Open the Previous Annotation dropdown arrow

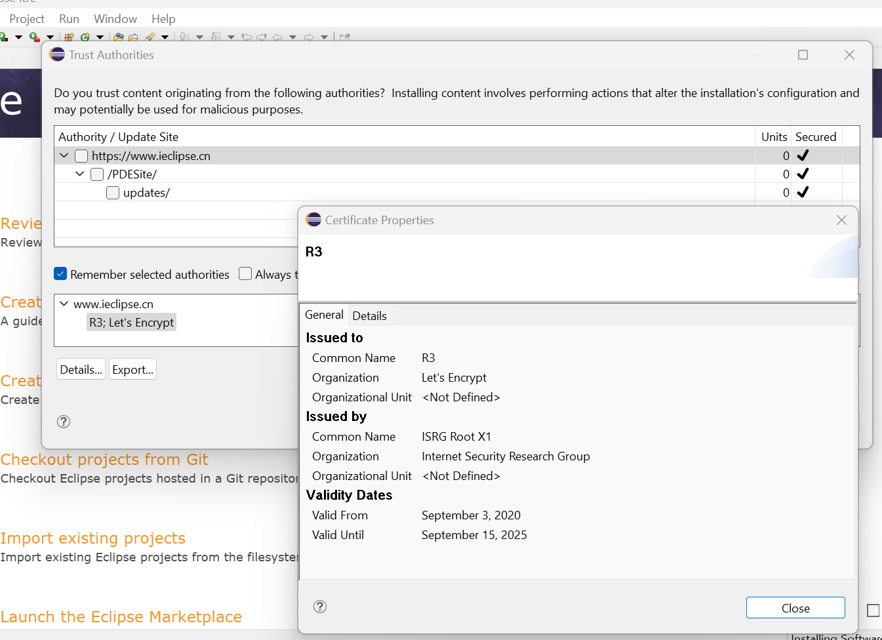(231, 37)
